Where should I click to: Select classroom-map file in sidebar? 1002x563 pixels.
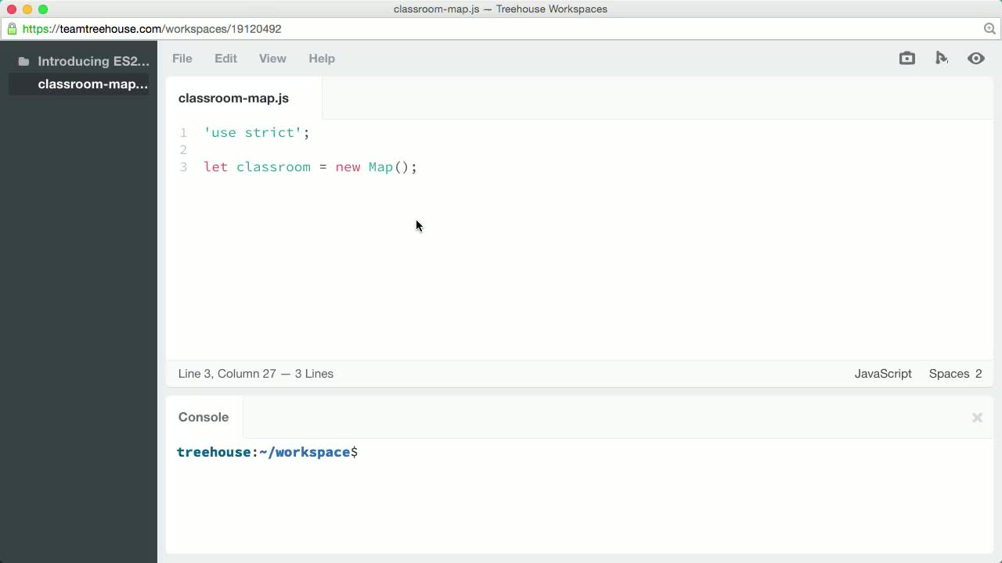click(92, 84)
